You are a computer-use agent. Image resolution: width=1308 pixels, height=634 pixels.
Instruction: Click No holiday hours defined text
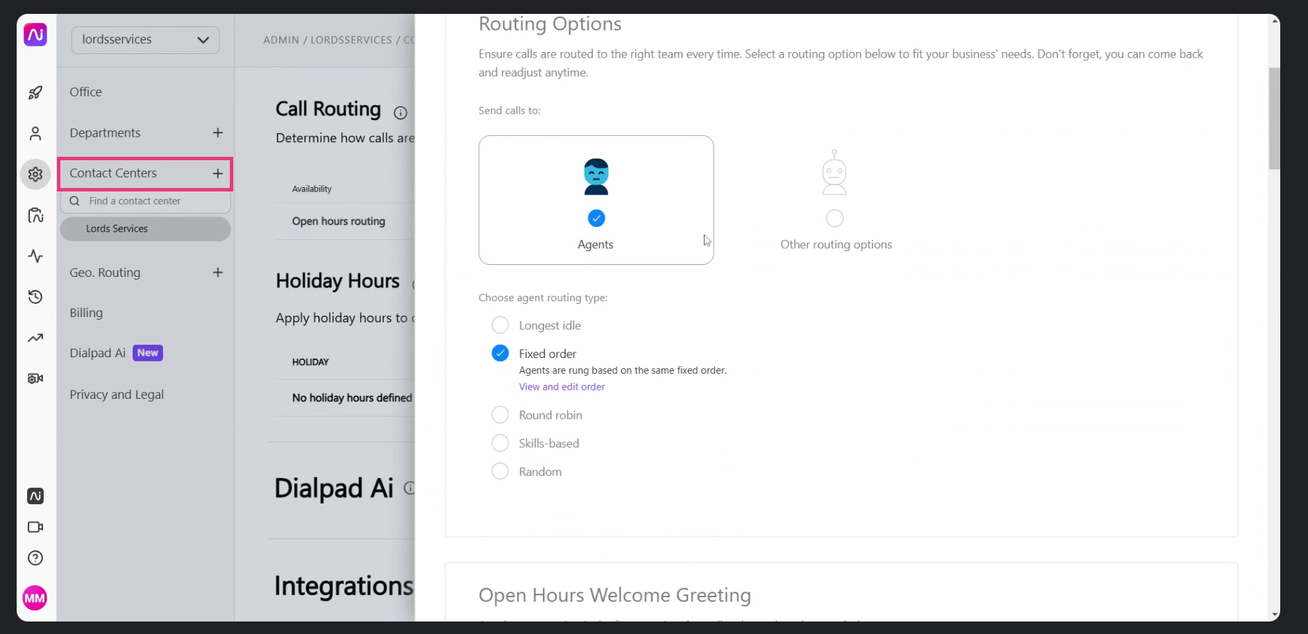(x=352, y=397)
